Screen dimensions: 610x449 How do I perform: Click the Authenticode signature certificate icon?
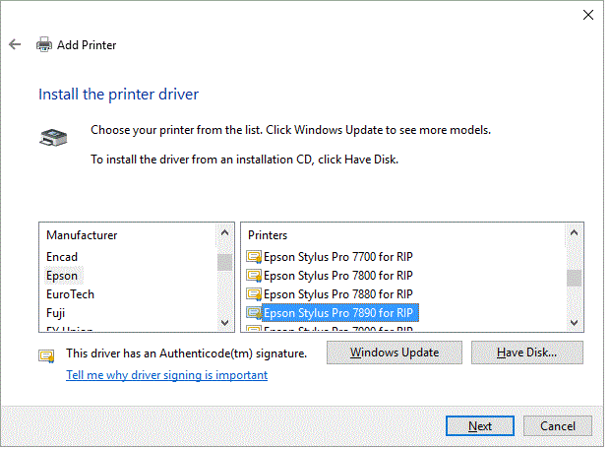point(46,354)
